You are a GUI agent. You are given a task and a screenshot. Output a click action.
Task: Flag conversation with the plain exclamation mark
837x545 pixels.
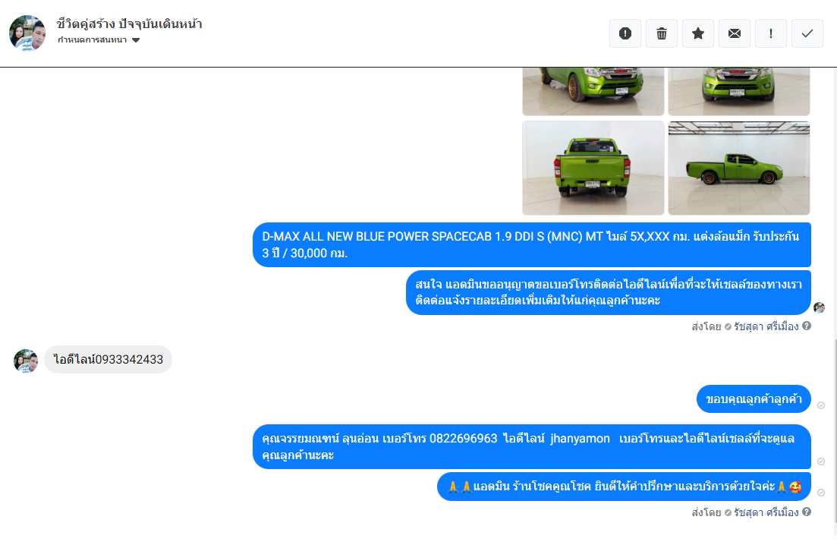tap(771, 33)
